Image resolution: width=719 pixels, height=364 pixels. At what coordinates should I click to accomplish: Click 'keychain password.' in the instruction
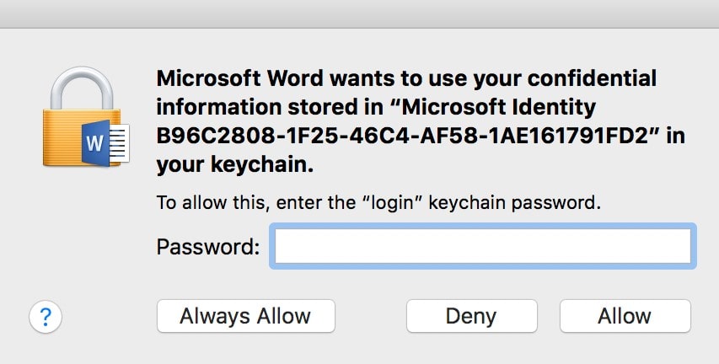click(x=514, y=202)
